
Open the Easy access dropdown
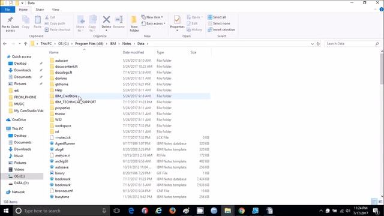[x=154, y=23]
